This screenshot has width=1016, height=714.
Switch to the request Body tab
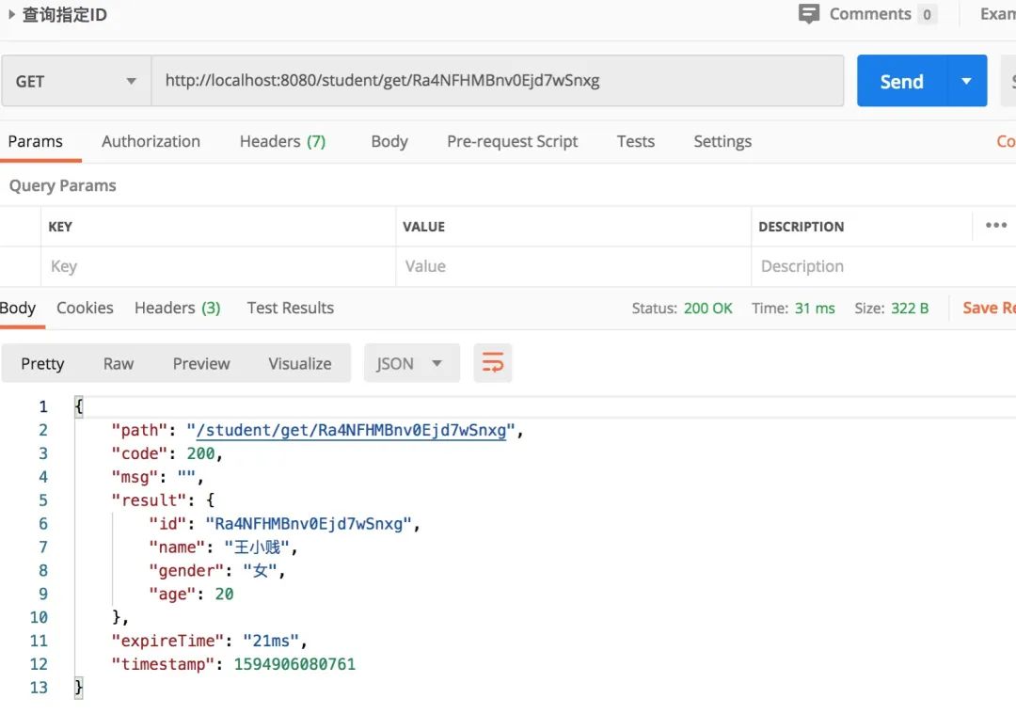tap(389, 141)
